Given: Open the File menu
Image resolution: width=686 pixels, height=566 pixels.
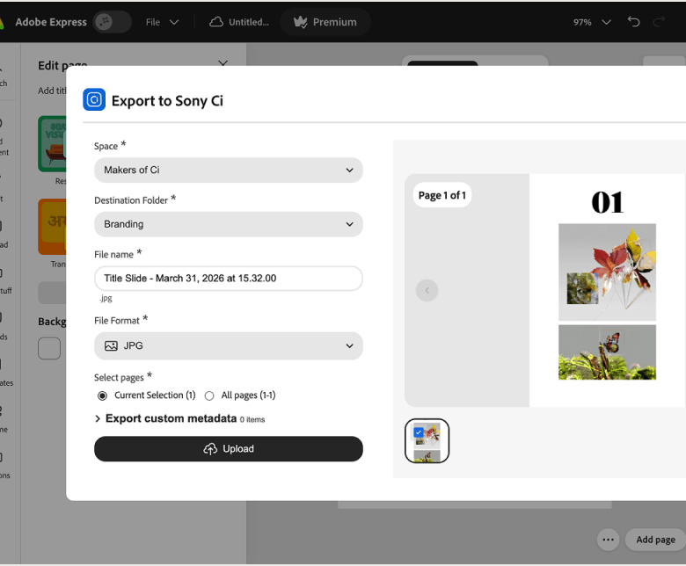Looking at the screenshot, I should point(163,22).
